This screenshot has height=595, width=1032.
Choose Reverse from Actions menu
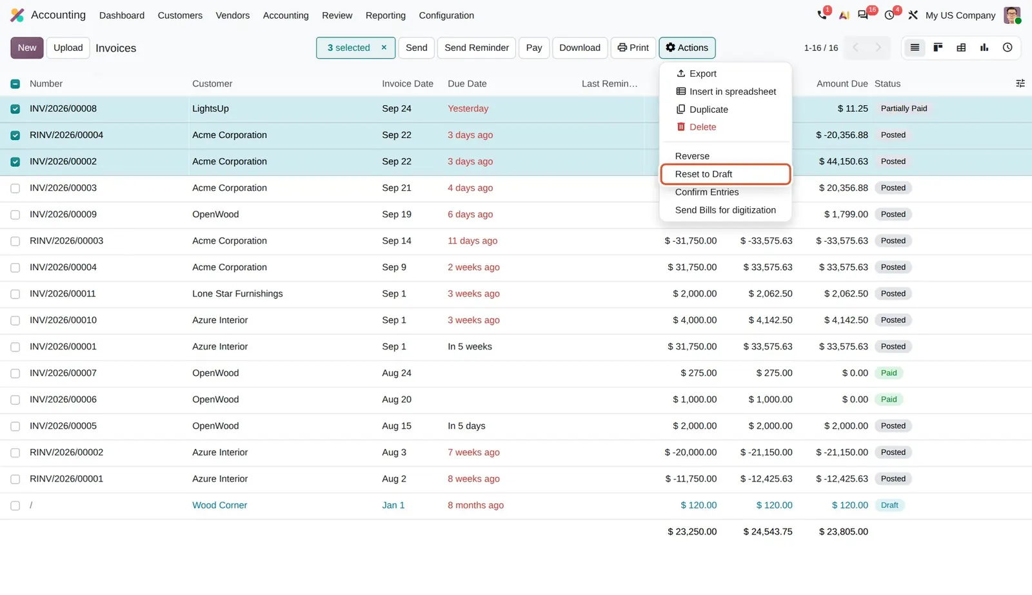pos(726,156)
